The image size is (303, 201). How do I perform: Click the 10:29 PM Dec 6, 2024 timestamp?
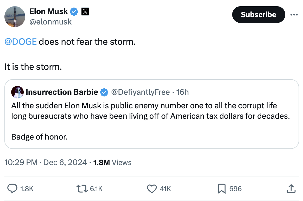tap(46, 162)
